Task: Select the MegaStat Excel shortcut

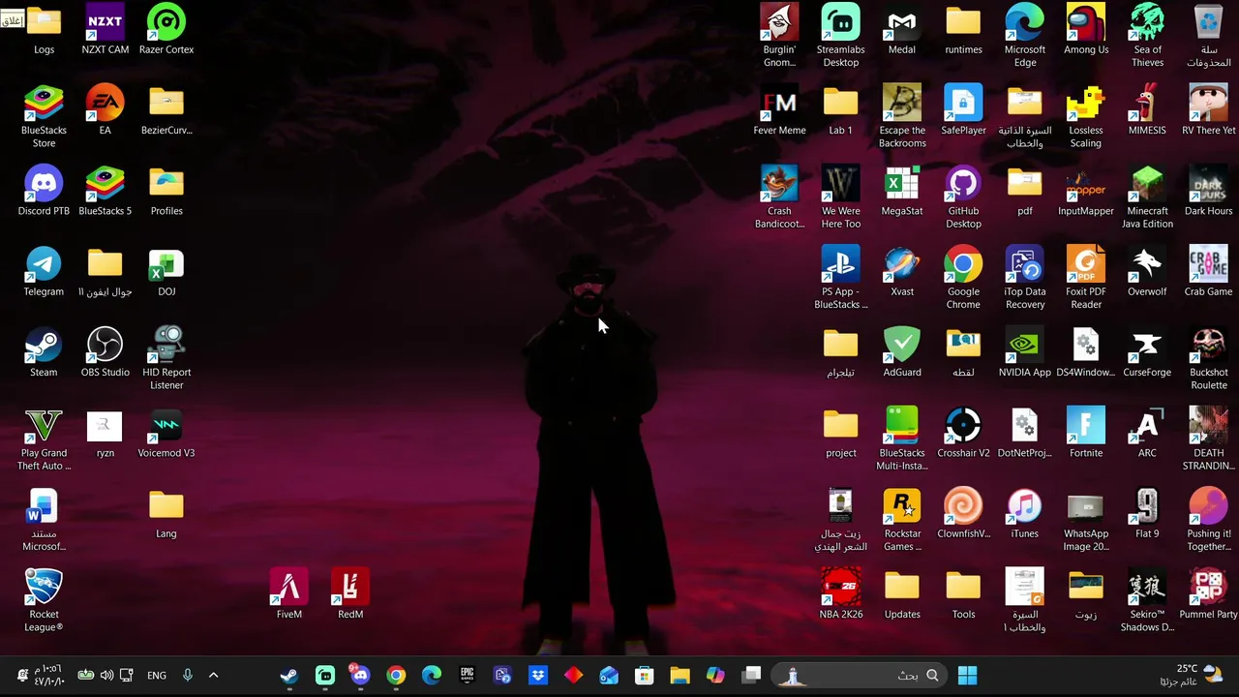Action: [x=901, y=192]
